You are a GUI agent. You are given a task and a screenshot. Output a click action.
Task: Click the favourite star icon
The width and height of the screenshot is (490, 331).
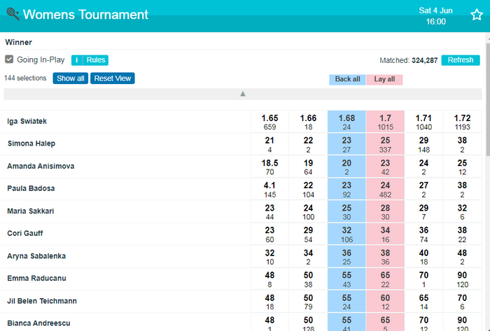pyautogui.click(x=477, y=15)
